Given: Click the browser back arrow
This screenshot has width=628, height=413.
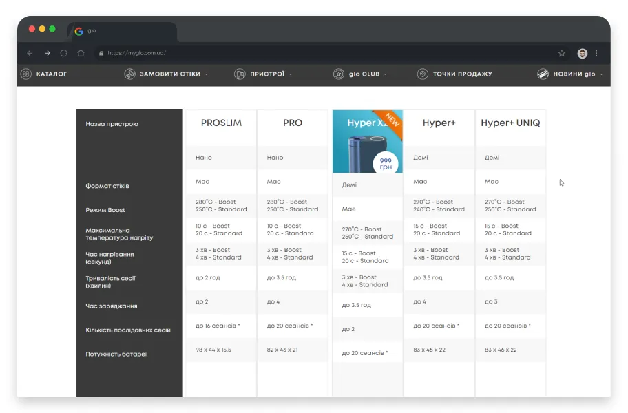Looking at the screenshot, I should click(30, 53).
